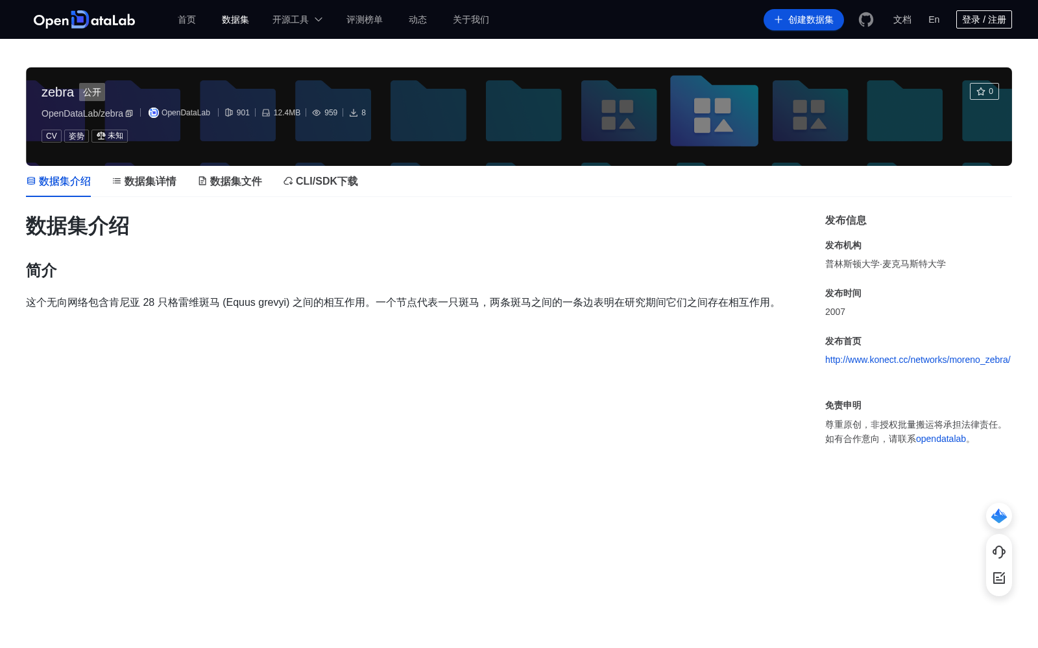
Task: Open the 动态 nav item
Action: click(x=418, y=19)
